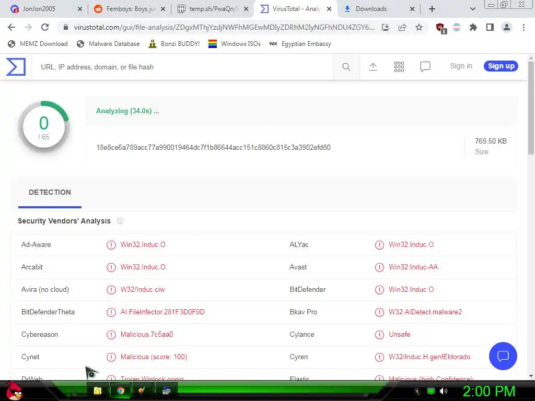Open Egyptian Embassy bookmark
535x401 pixels.
click(x=300, y=44)
